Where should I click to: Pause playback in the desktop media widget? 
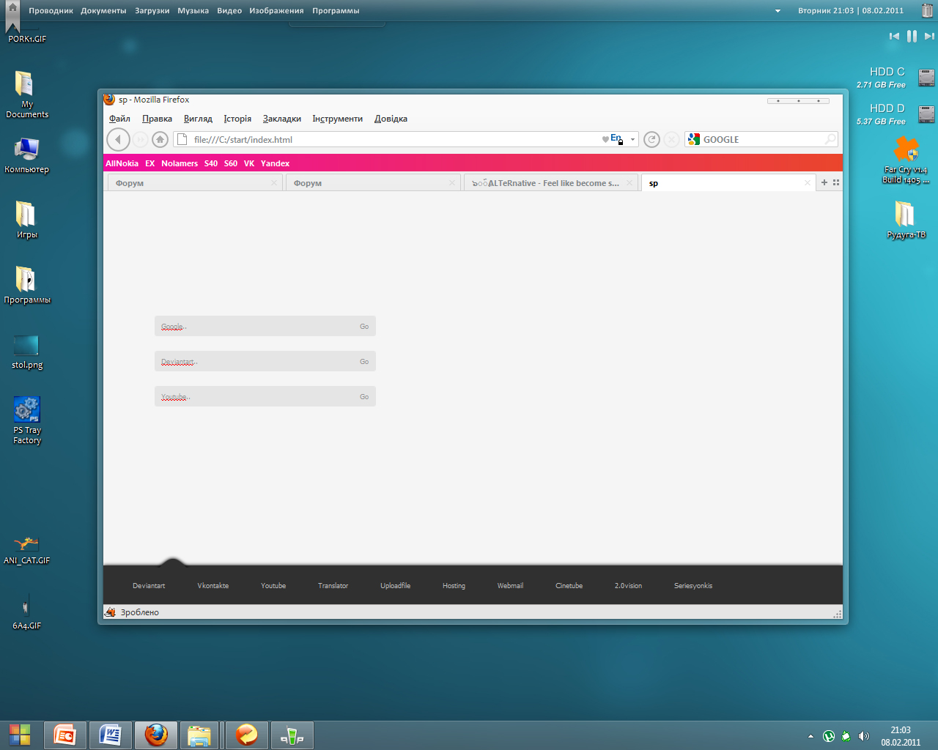click(912, 36)
